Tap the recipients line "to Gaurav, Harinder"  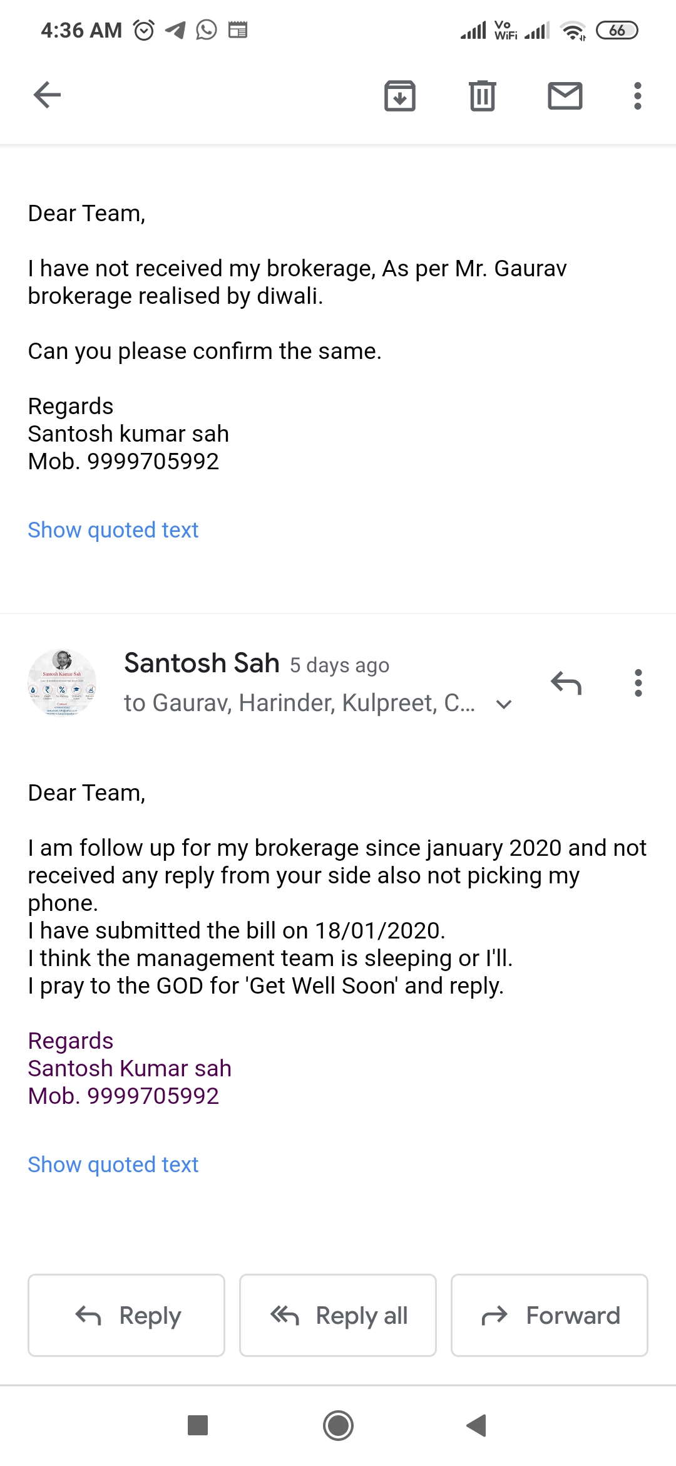pos(299,703)
